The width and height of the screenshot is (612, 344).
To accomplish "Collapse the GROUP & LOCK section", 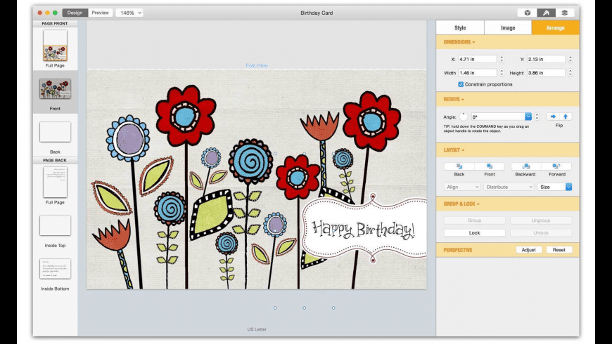I will click(x=461, y=204).
